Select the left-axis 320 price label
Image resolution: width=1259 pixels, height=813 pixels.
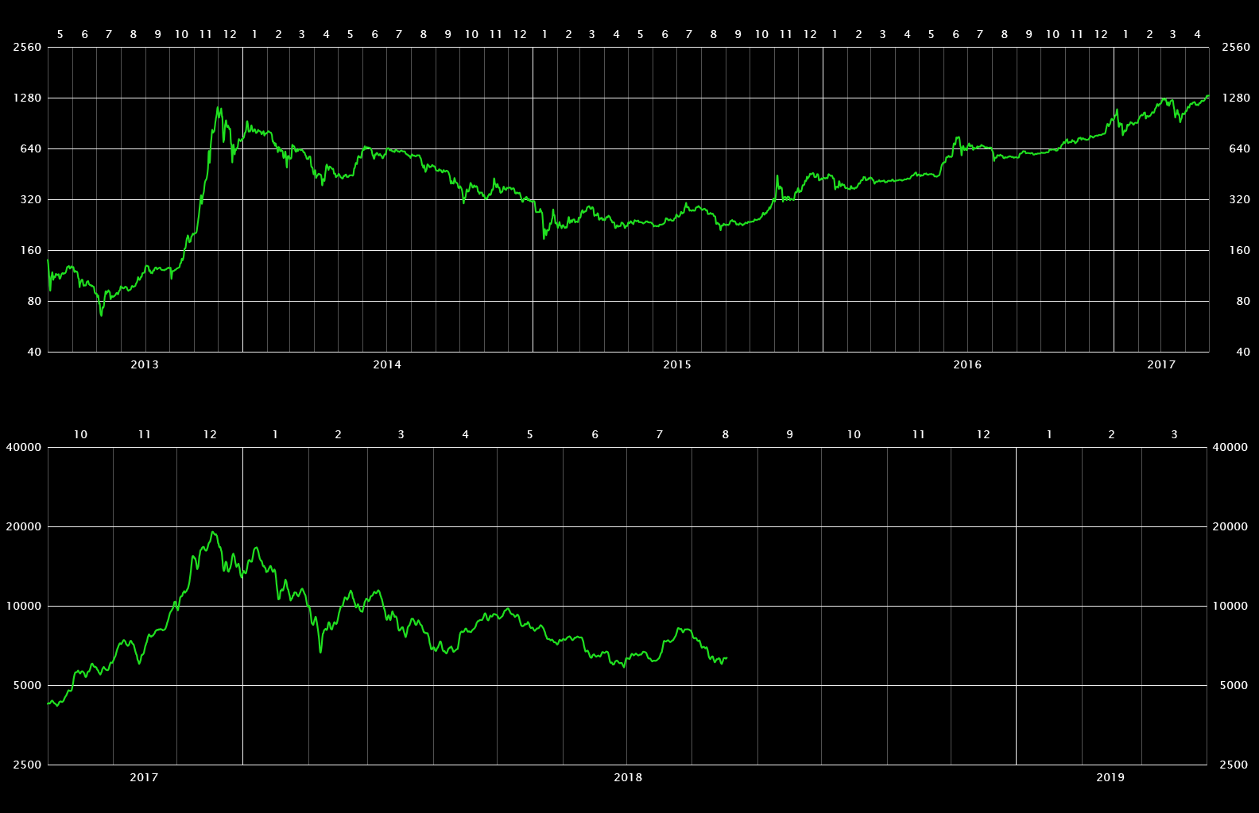[30, 200]
